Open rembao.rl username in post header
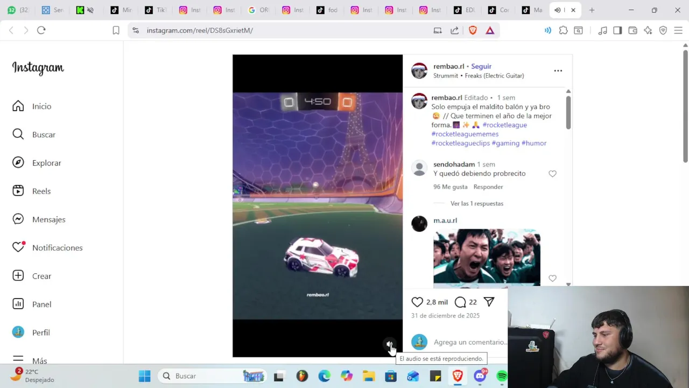The width and height of the screenshot is (689, 388). click(x=448, y=66)
